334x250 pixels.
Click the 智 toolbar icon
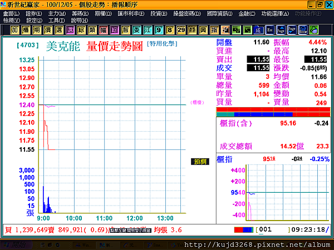[125, 30]
